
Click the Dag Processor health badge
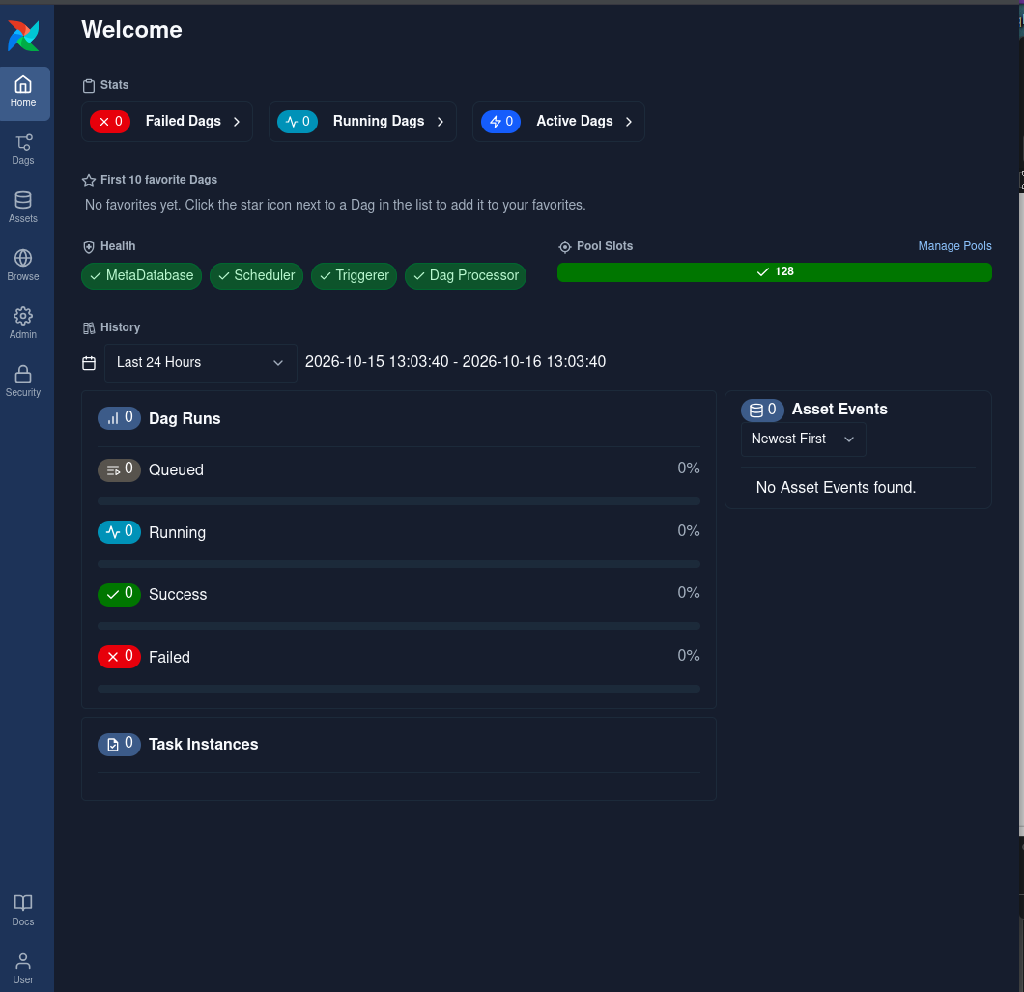[x=466, y=275]
